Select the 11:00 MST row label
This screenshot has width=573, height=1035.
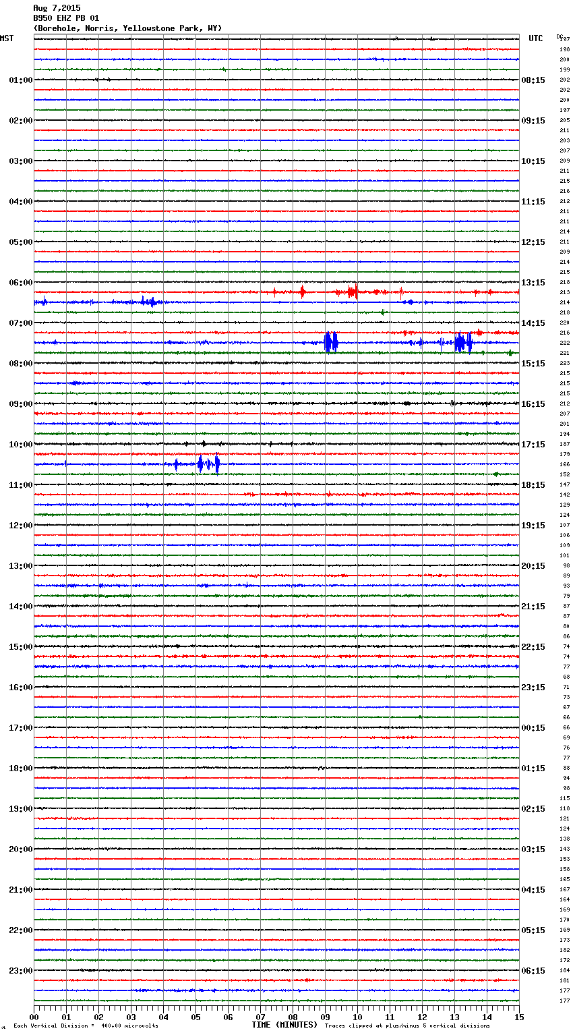tap(21, 485)
